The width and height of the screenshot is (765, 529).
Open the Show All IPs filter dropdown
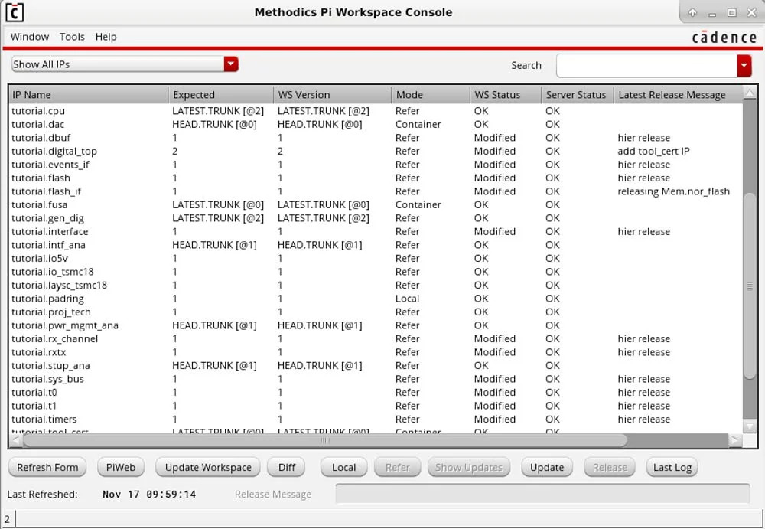coord(230,64)
